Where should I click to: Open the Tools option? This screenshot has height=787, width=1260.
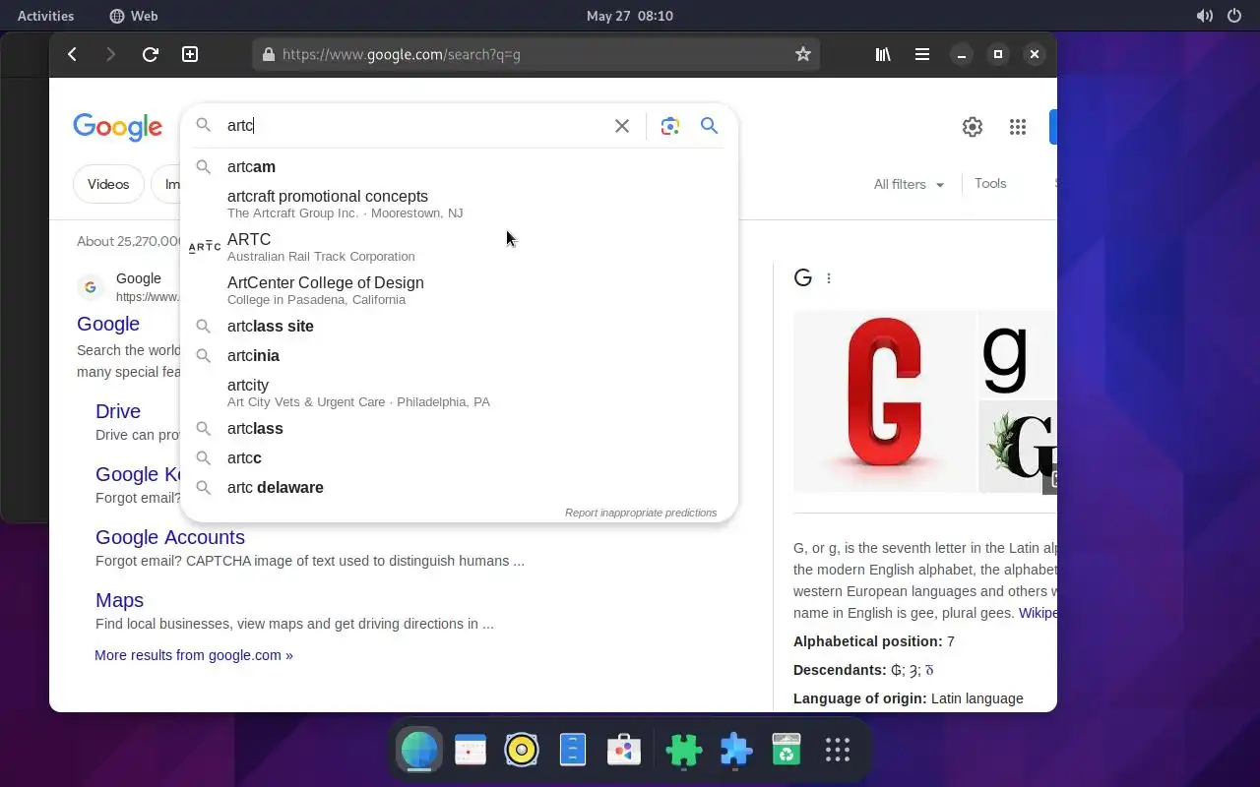[990, 183]
